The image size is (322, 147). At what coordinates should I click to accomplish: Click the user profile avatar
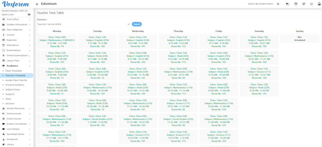(x=319, y=4)
